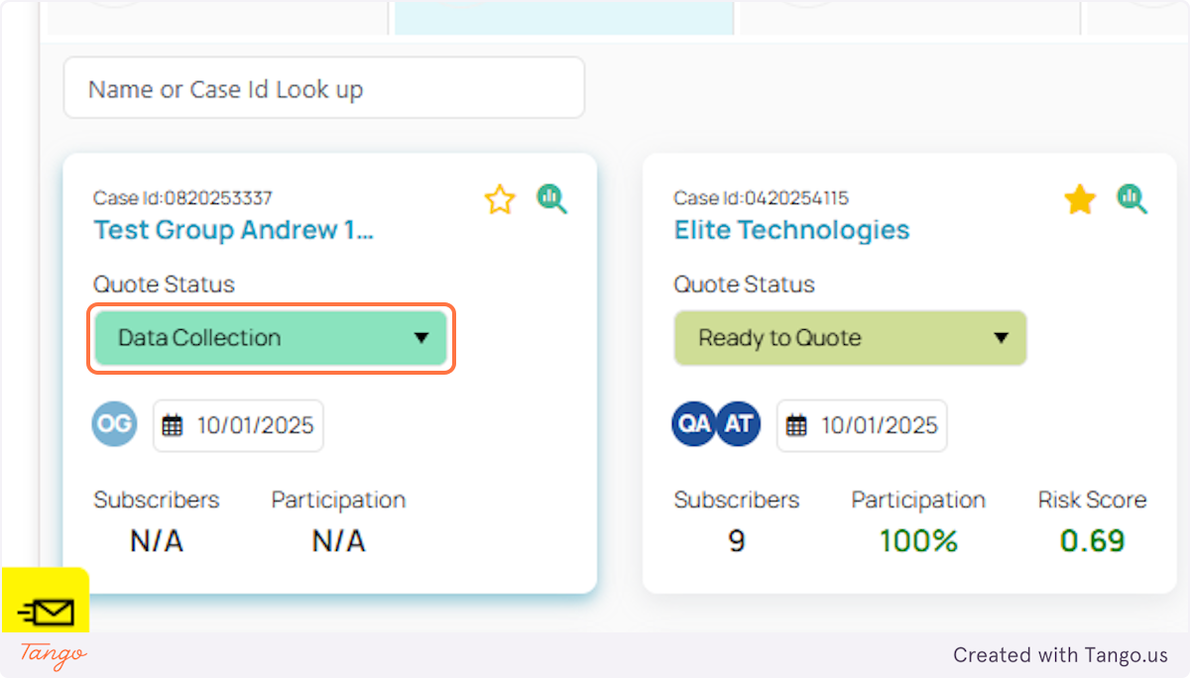This screenshot has height=678, width=1190.
Task: Click the OG avatar icon
Action: 113,423
